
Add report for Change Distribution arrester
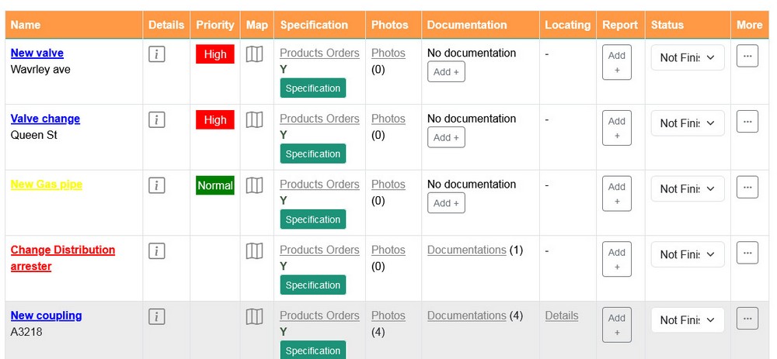click(616, 259)
